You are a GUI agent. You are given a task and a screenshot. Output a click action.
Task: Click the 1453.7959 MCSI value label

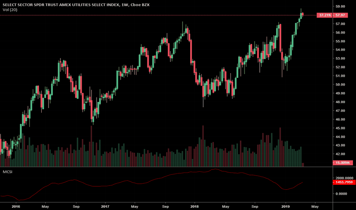pyautogui.click(x=344, y=182)
